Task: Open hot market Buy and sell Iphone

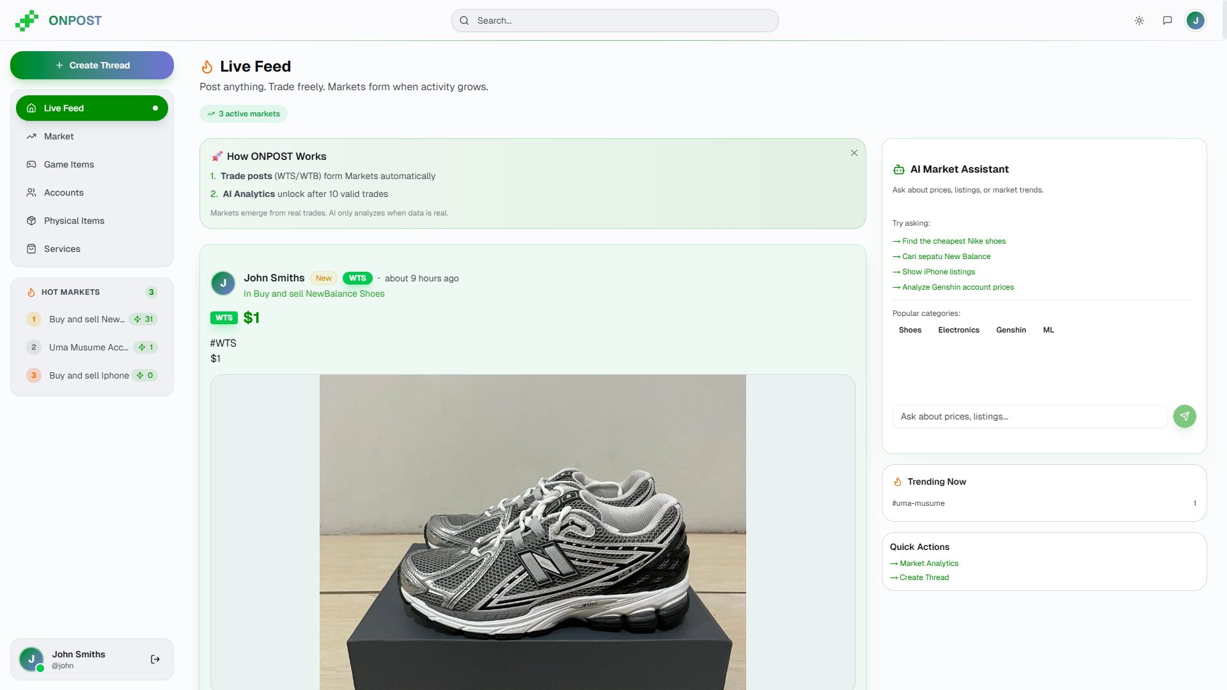Action: [92, 375]
